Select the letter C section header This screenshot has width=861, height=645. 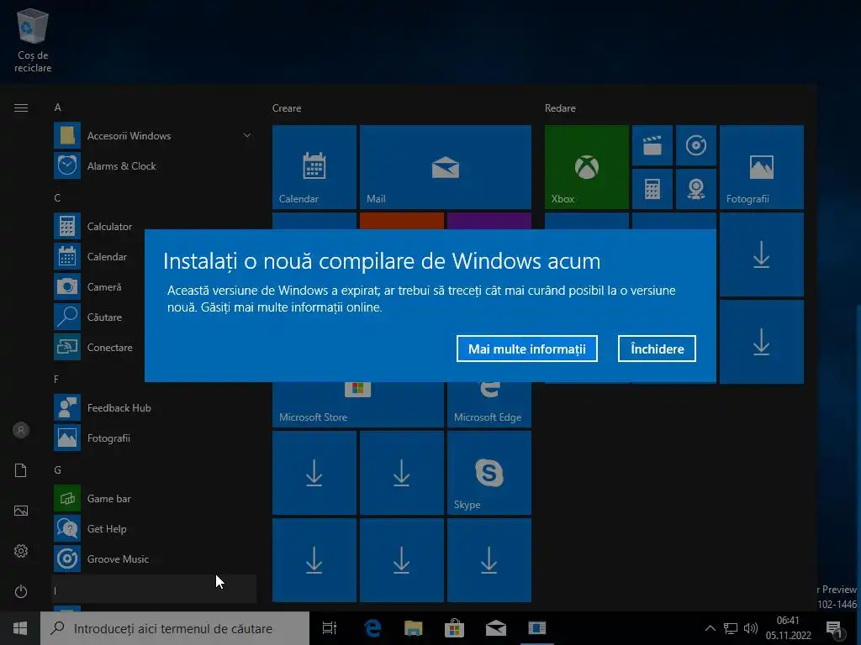(58, 198)
